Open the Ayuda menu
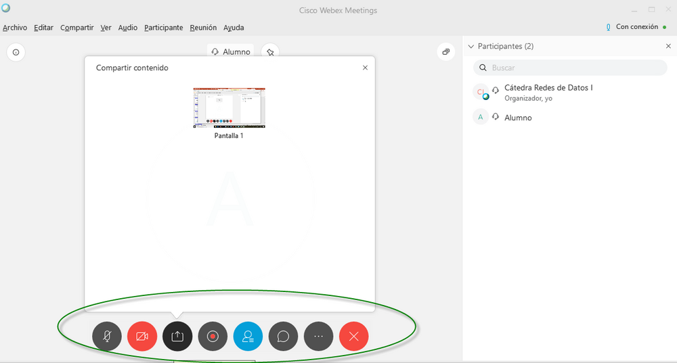The width and height of the screenshot is (677, 363). 234,28
